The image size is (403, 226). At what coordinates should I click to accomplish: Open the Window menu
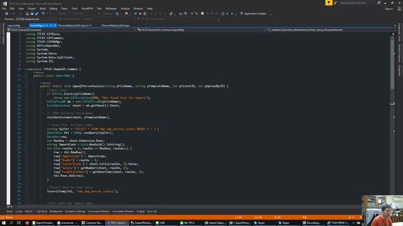point(139,8)
